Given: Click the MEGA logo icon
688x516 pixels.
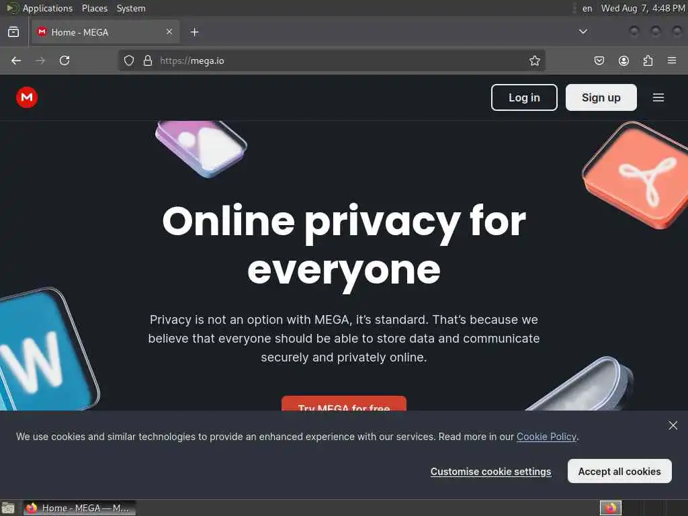Looking at the screenshot, I should pyautogui.click(x=27, y=97).
